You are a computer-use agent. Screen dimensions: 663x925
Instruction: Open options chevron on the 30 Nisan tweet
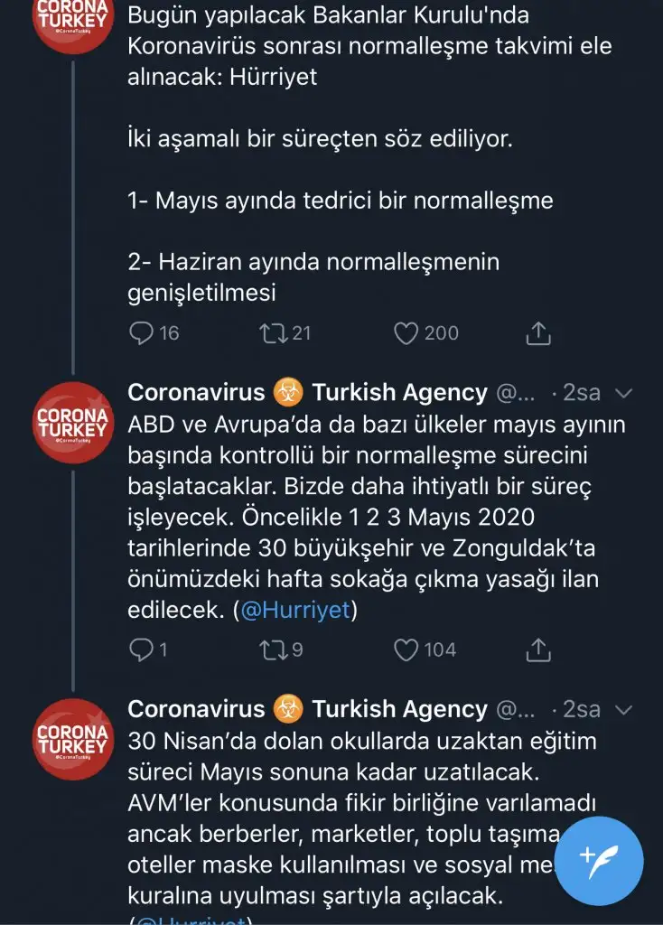point(623,709)
